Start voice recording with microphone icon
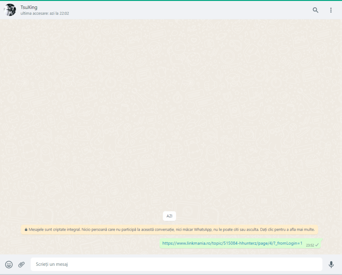The width and height of the screenshot is (342, 275). (331, 264)
